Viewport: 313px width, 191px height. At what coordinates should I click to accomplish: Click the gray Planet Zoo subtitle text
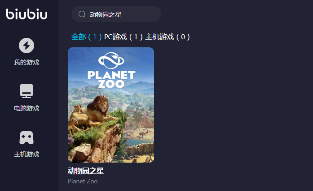tap(83, 181)
